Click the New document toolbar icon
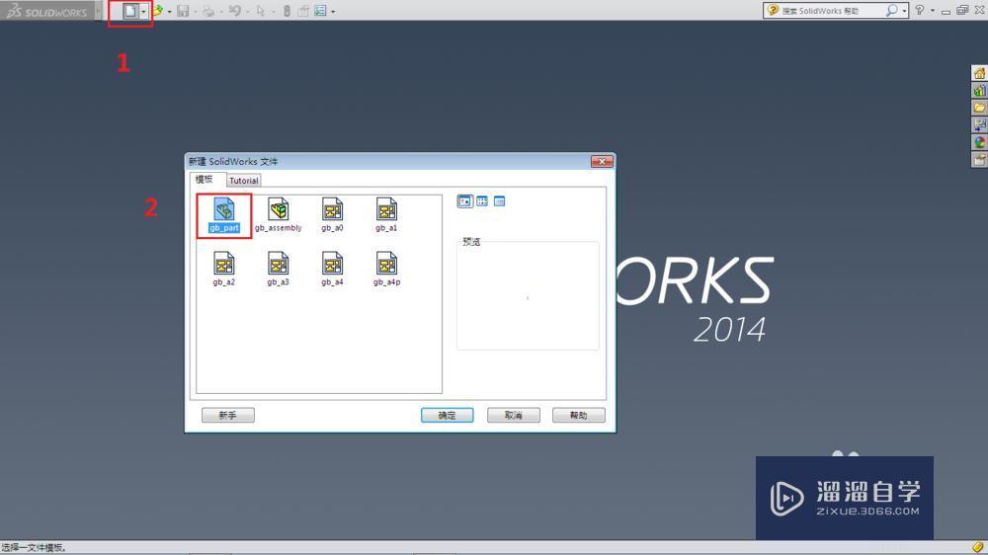Viewport: 988px width, 555px height. (x=129, y=11)
